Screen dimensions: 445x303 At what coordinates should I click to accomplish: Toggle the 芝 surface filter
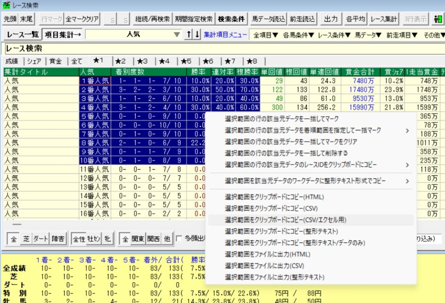(26, 239)
